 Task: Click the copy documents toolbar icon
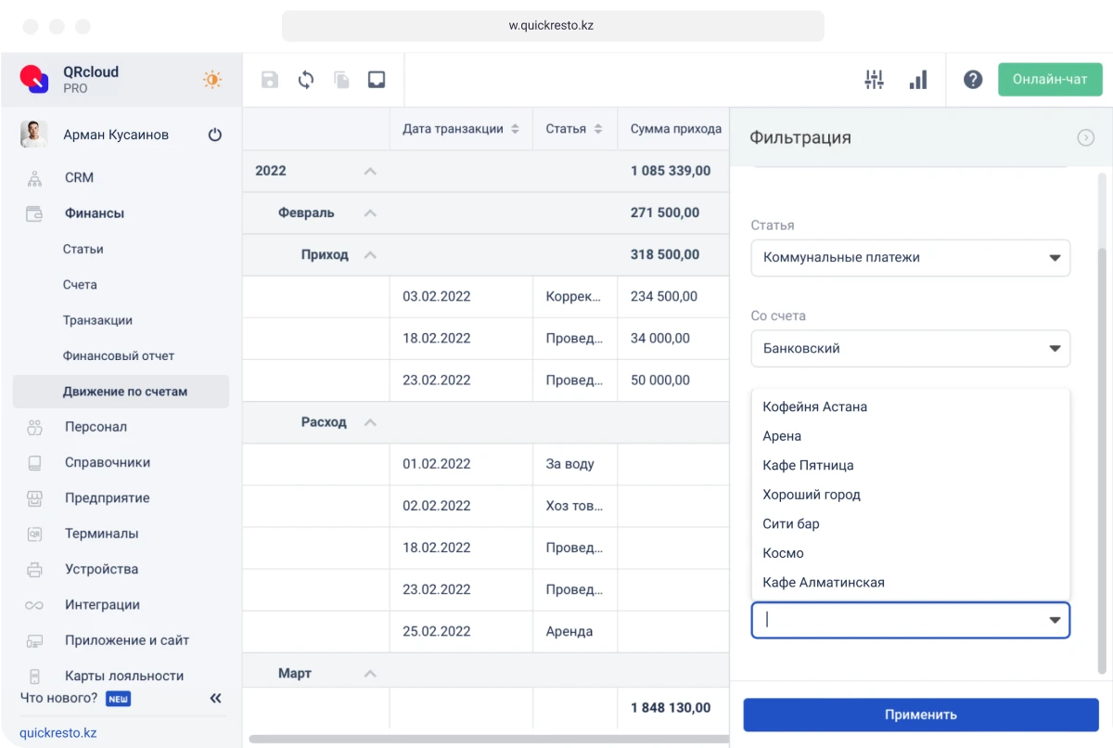coord(341,80)
